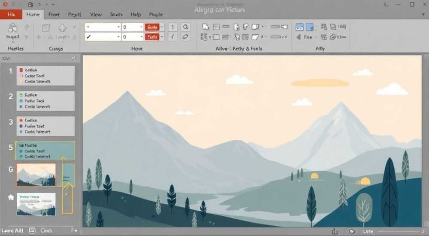Toggle the number 1 button in ribbon
429x236 pixels.
(x=172, y=27)
